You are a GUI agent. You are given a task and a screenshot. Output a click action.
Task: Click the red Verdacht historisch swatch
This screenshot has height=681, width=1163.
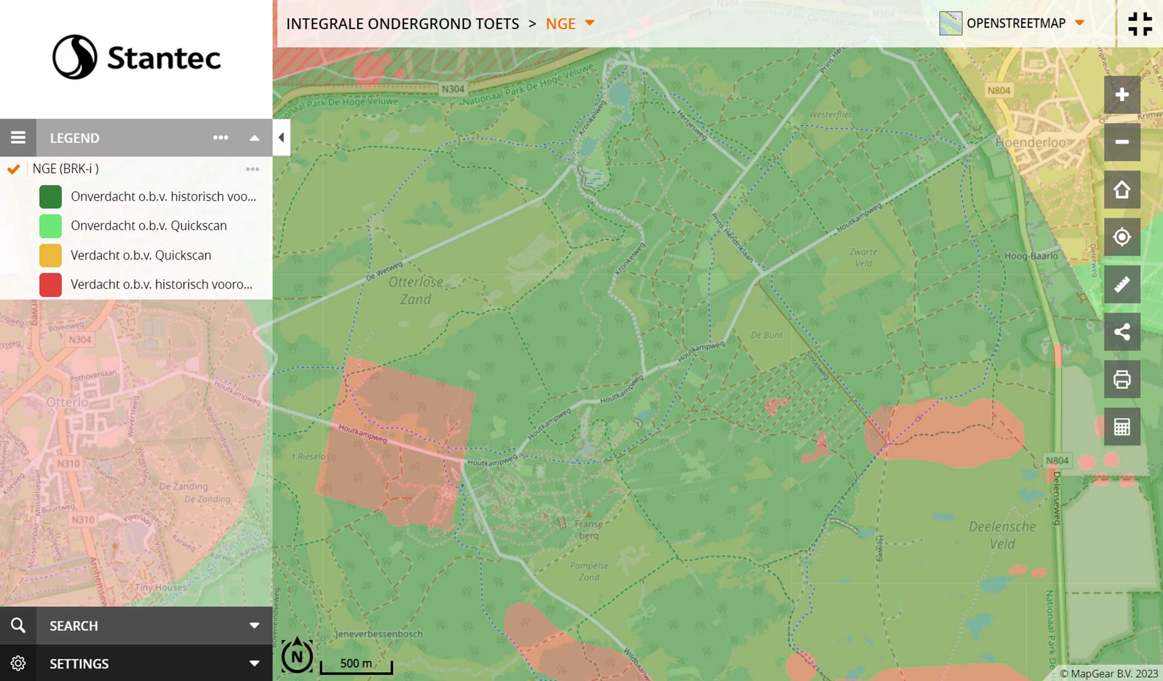pos(50,285)
